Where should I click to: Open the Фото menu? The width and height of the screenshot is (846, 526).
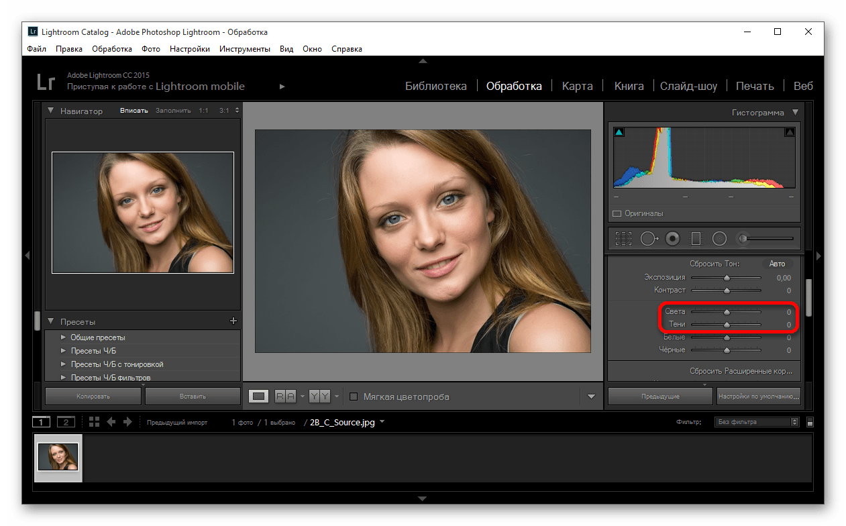[x=151, y=49]
